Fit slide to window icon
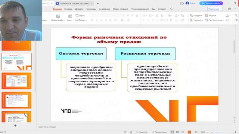 coord(196,132)
